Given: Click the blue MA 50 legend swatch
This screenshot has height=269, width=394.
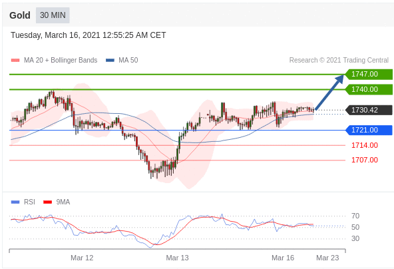Looking at the screenshot, I should click(x=110, y=61).
